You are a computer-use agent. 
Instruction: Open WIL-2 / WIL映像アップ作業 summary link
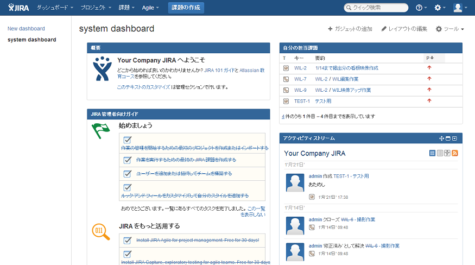tap(343, 90)
